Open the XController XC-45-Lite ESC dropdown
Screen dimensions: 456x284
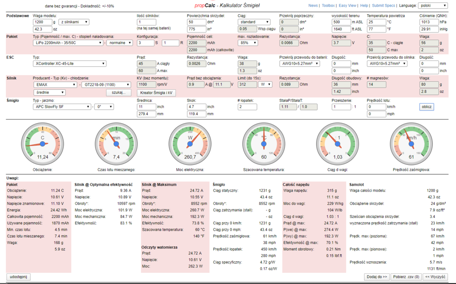(x=69, y=64)
